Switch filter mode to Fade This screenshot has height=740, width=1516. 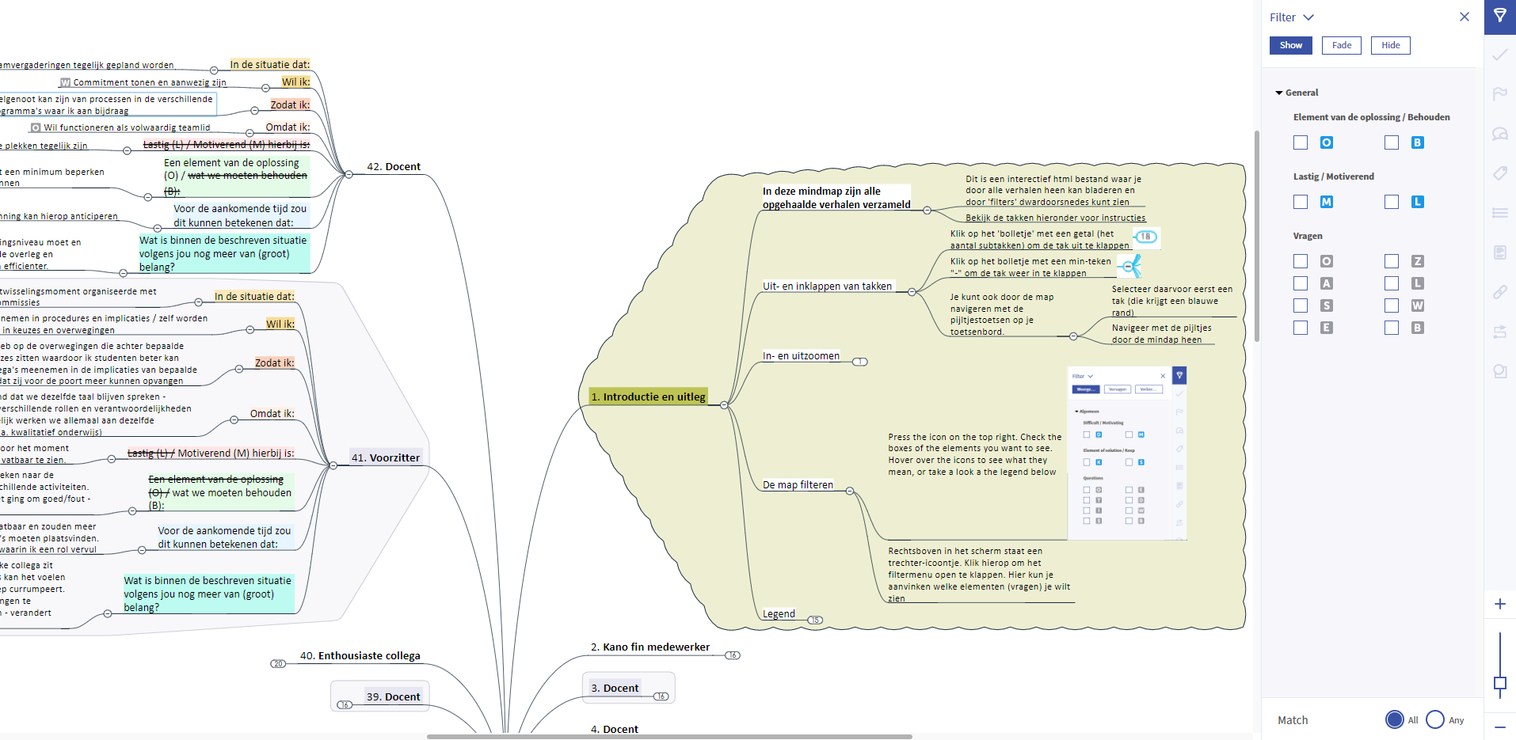tap(1341, 45)
